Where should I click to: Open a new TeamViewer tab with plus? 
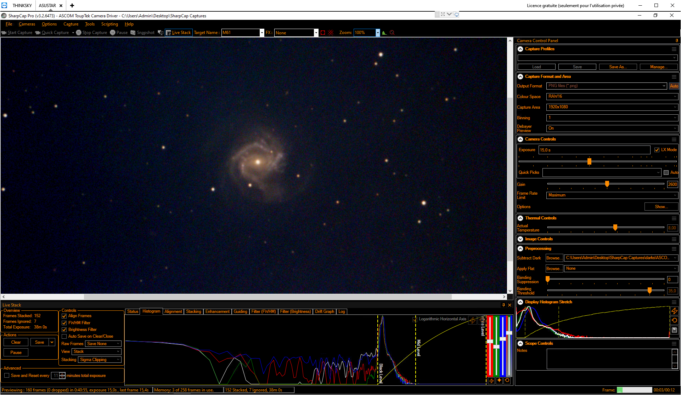click(72, 5)
